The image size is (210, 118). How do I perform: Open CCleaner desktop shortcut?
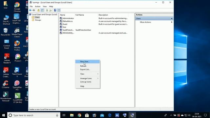coord(6,85)
